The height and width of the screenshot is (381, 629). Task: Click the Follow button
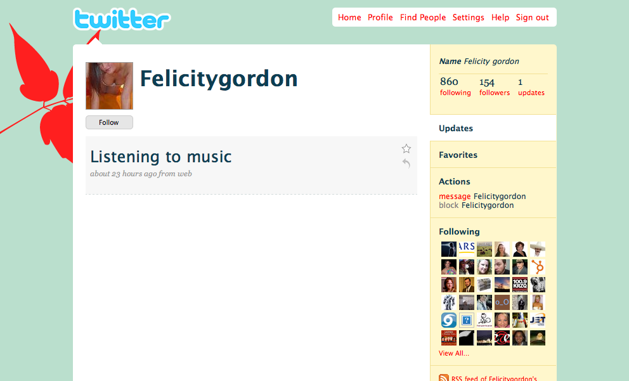pos(109,122)
